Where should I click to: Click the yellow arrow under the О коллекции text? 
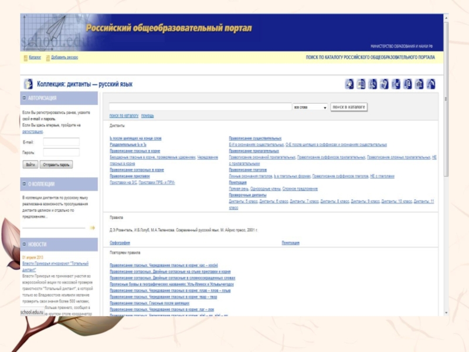[x=93, y=228]
